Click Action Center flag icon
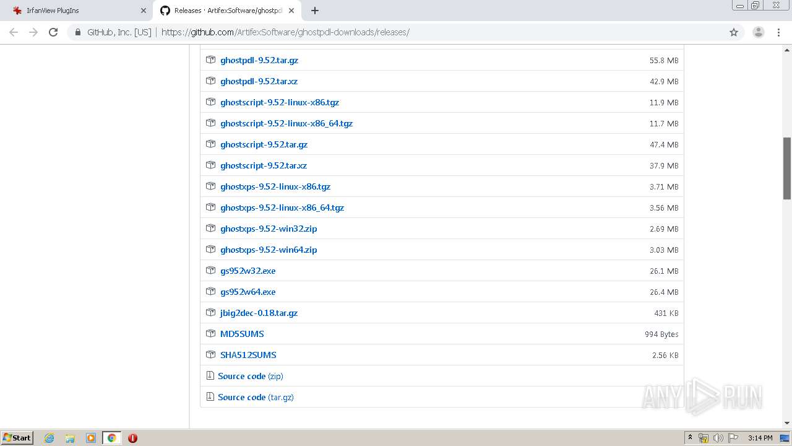Image resolution: width=792 pixels, height=446 pixels. [733, 438]
